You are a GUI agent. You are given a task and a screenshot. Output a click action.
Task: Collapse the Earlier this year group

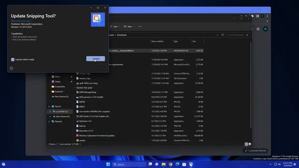[x=75, y=88]
